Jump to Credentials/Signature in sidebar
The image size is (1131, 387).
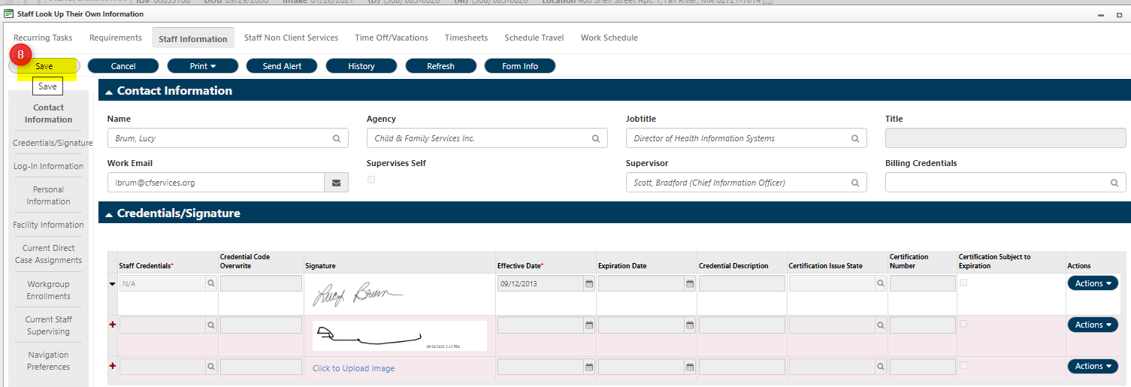pos(53,143)
